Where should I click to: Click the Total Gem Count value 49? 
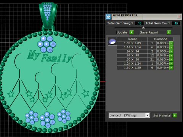coord(176,23)
